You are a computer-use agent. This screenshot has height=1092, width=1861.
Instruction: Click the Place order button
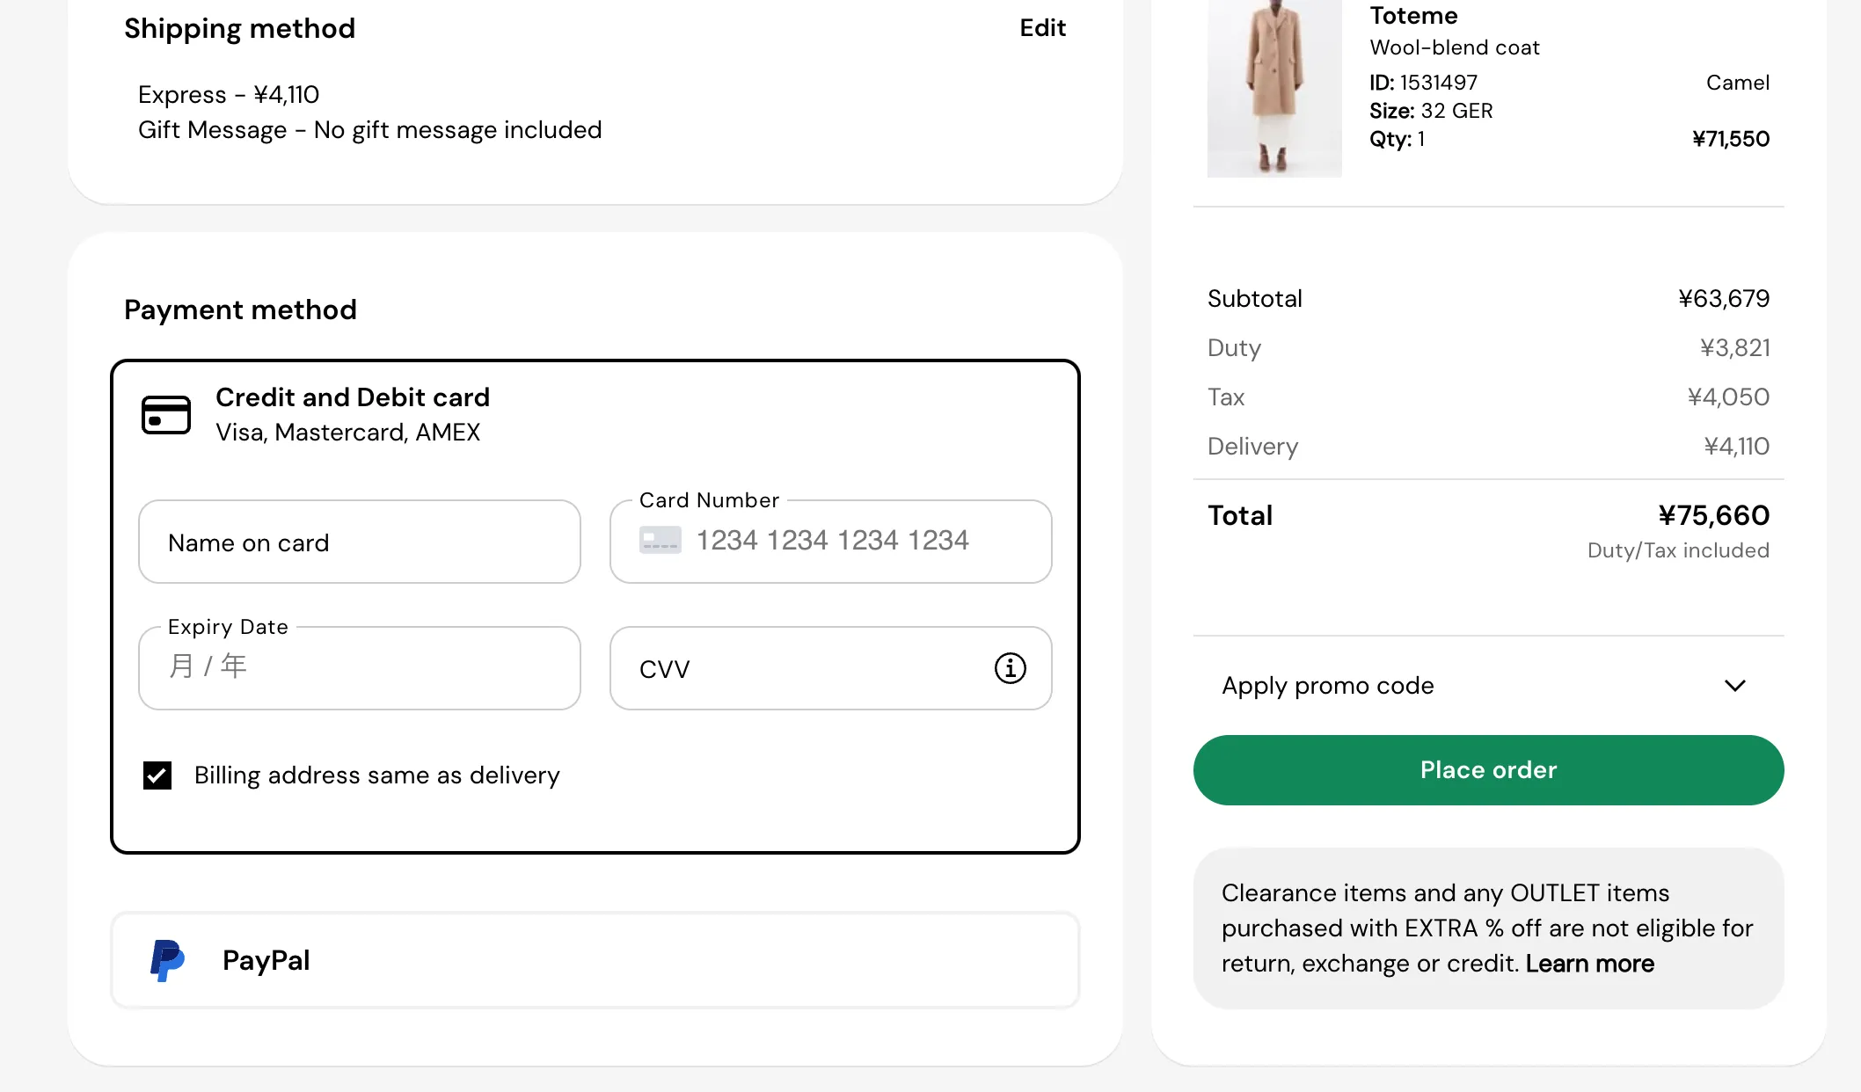[1488, 770]
